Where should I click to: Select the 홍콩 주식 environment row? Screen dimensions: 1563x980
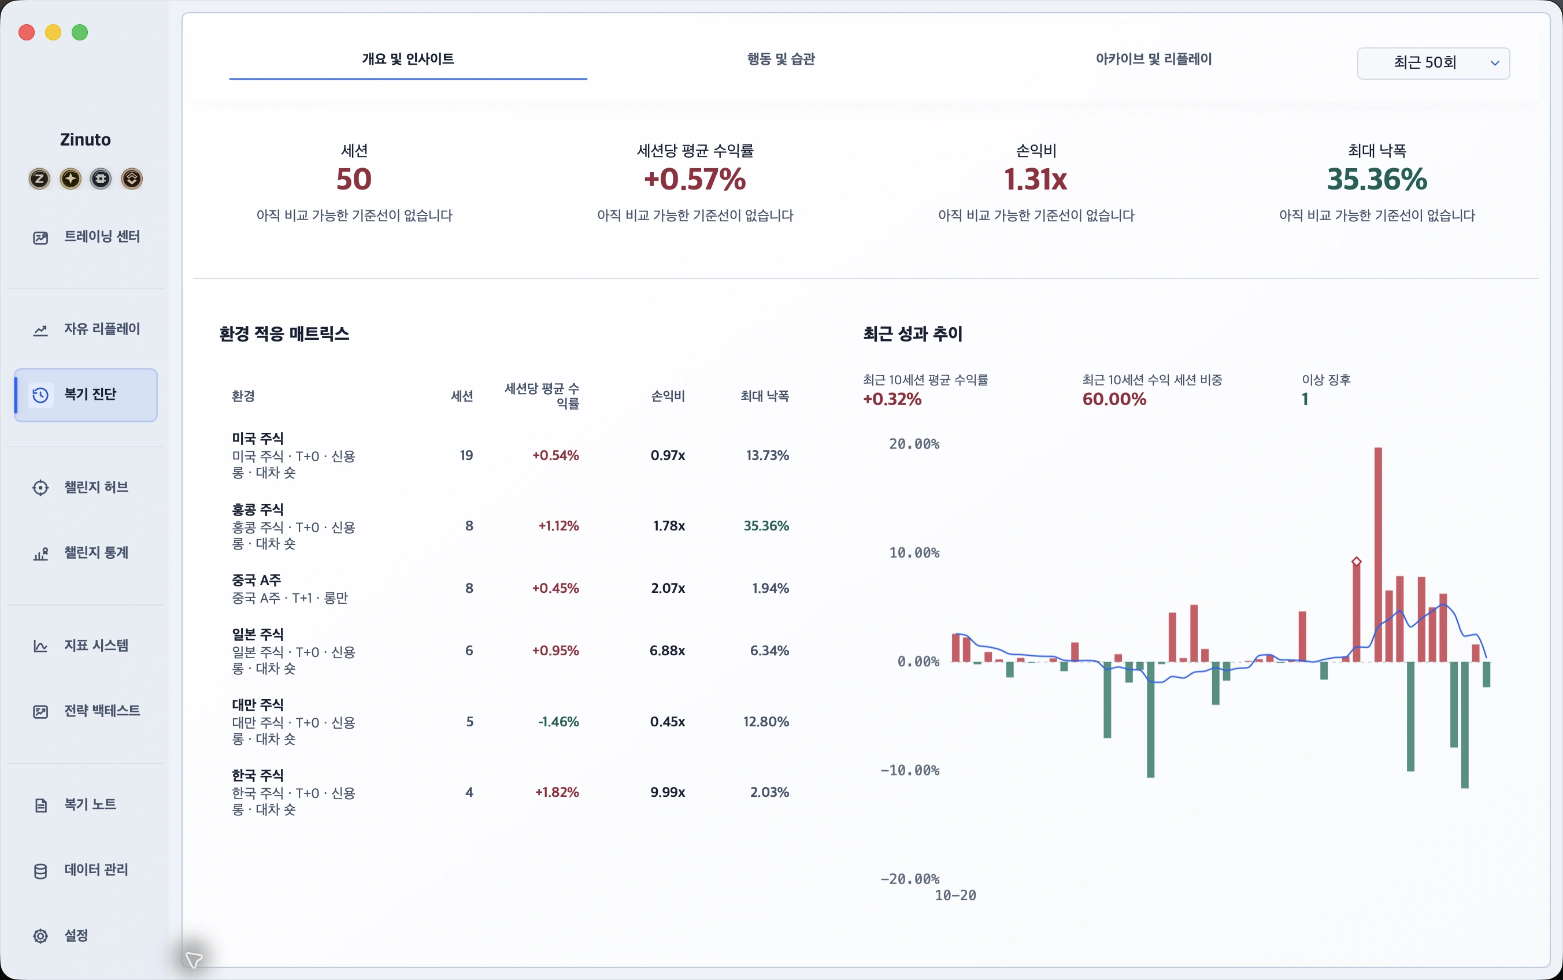tap(510, 526)
